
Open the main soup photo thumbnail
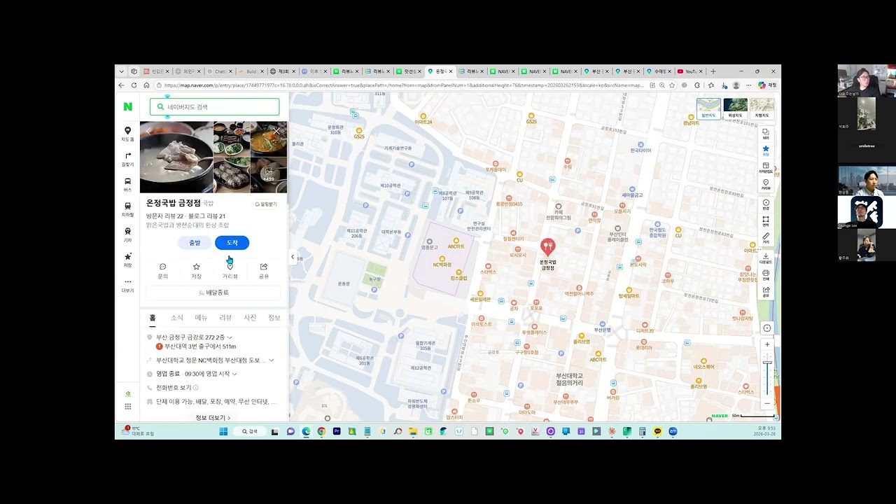[176, 157]
